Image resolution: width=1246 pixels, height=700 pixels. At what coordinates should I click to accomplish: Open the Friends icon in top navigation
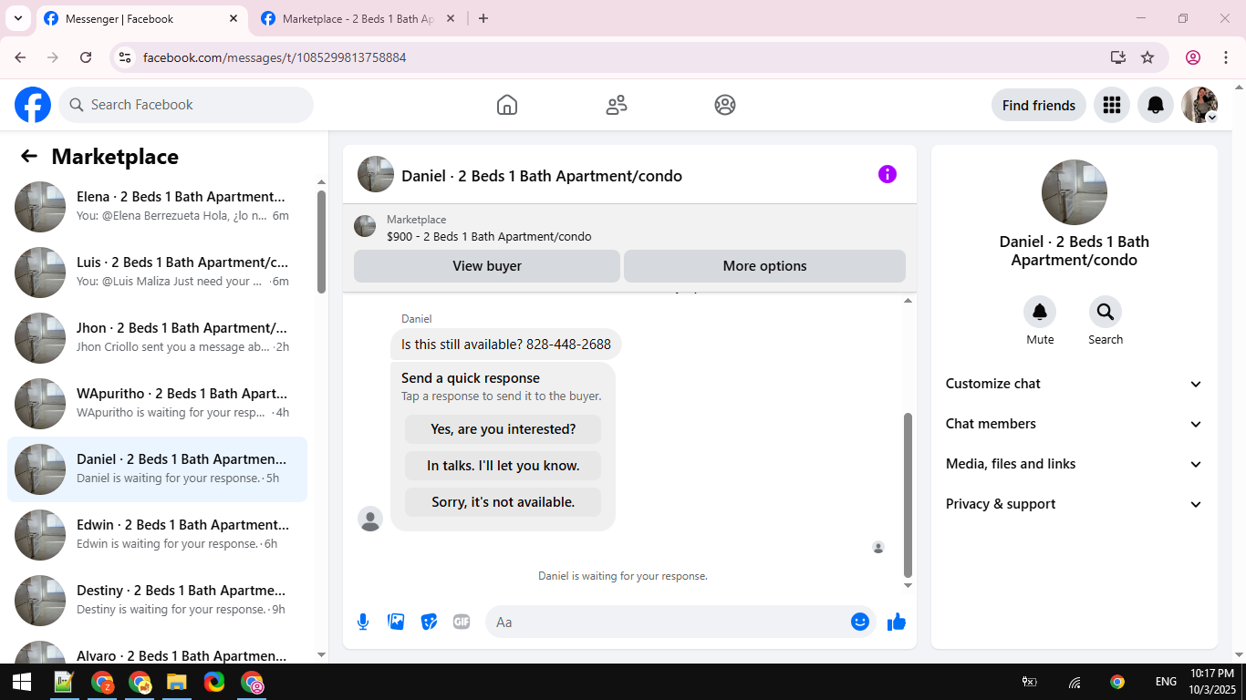pos(617,105)
